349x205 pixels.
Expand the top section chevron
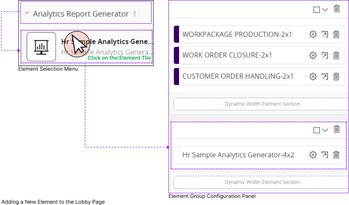325,10
